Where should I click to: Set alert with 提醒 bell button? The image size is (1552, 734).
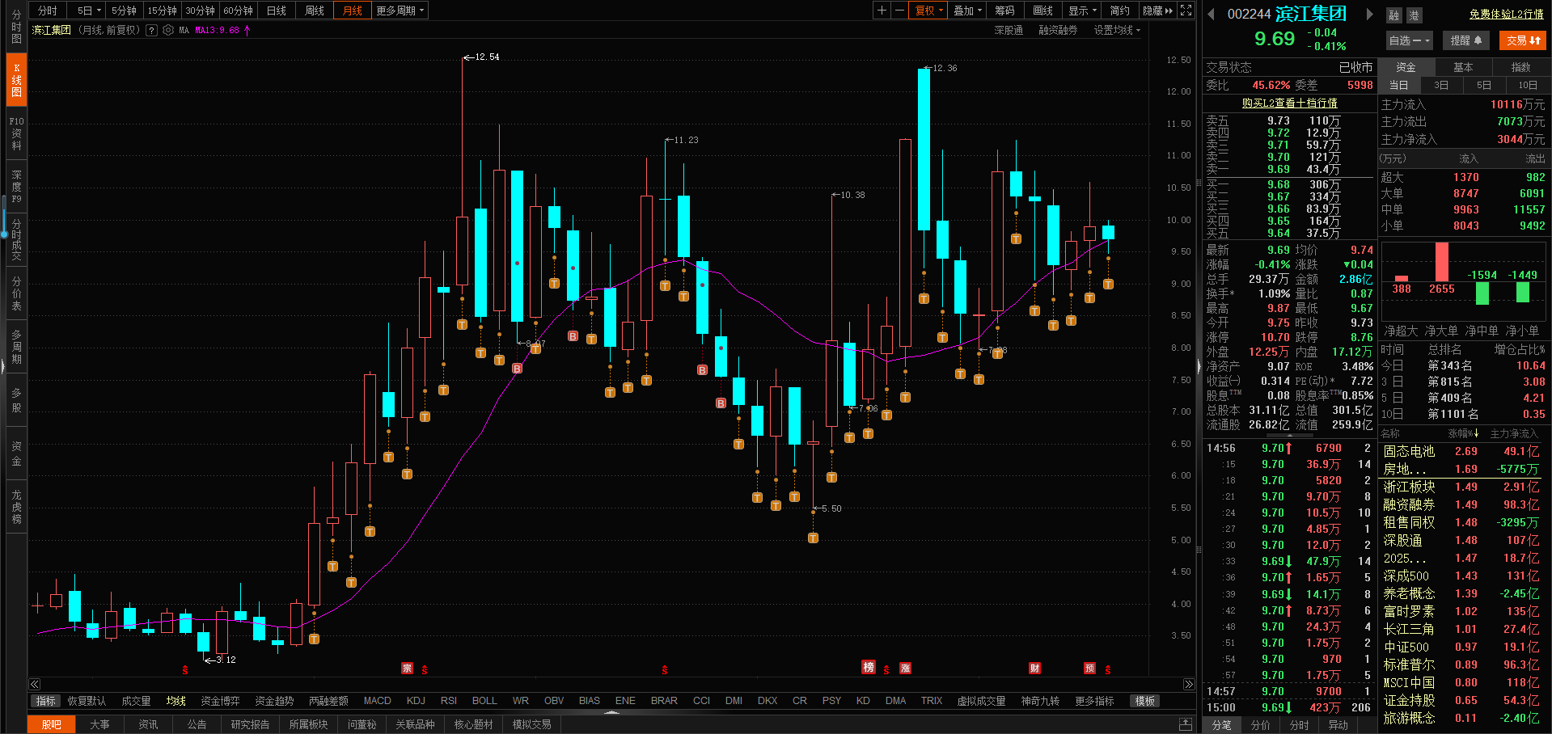[x=1465, y=40]
